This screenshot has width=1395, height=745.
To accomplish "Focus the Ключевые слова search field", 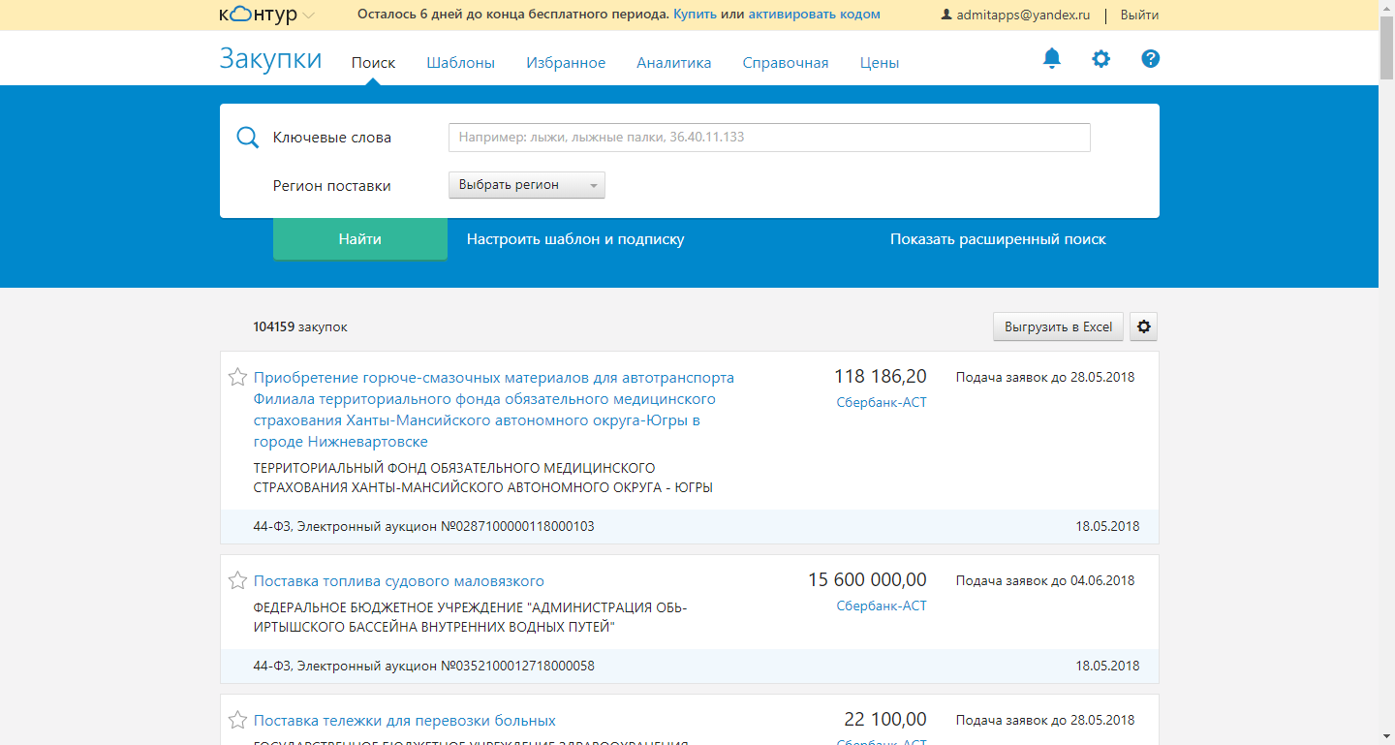I will click(x=768, y=138).
